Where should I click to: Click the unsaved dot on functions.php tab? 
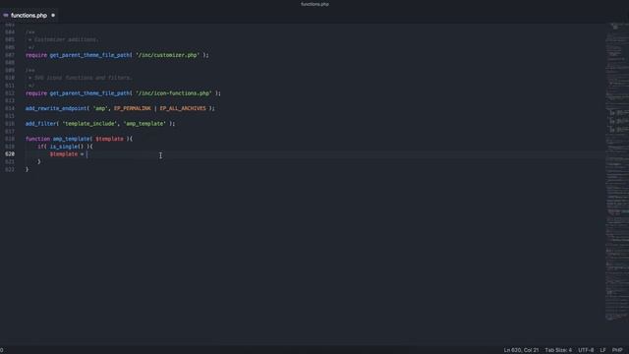pos(53,16)
